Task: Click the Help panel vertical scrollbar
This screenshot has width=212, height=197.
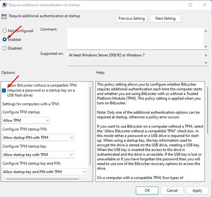Action: [x=208, y=110]
